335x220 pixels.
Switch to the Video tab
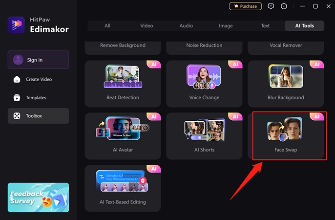pyautogui.click(x=147, y=25)
